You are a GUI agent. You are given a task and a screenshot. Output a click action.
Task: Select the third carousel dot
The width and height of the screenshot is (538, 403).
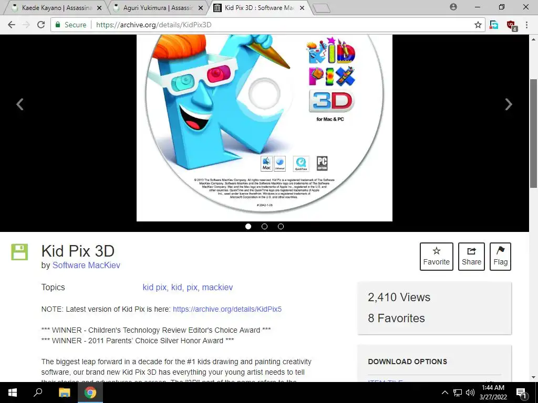click(281, 226)
